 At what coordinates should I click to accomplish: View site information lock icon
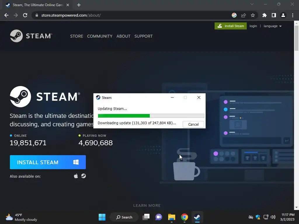point(37,15)
